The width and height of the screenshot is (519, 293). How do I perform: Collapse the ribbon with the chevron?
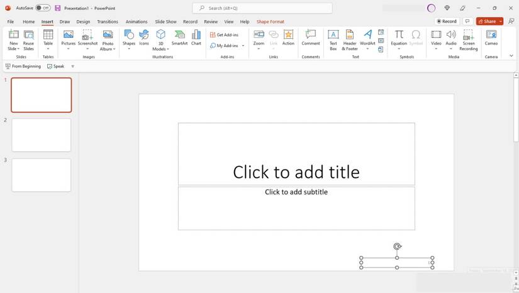[511, 56]
